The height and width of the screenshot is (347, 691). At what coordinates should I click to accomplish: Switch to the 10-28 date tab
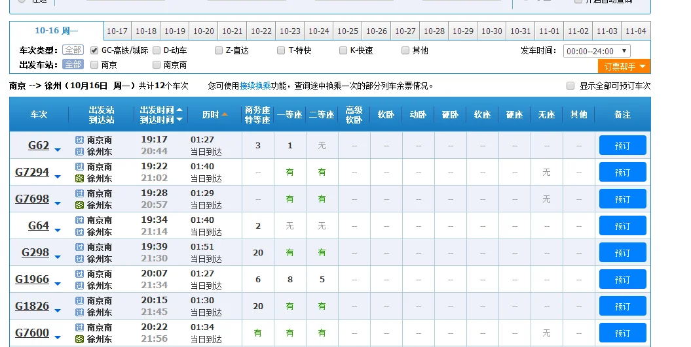[434, 31]
